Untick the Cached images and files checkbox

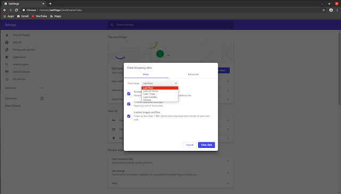click(x=129, y=116)
